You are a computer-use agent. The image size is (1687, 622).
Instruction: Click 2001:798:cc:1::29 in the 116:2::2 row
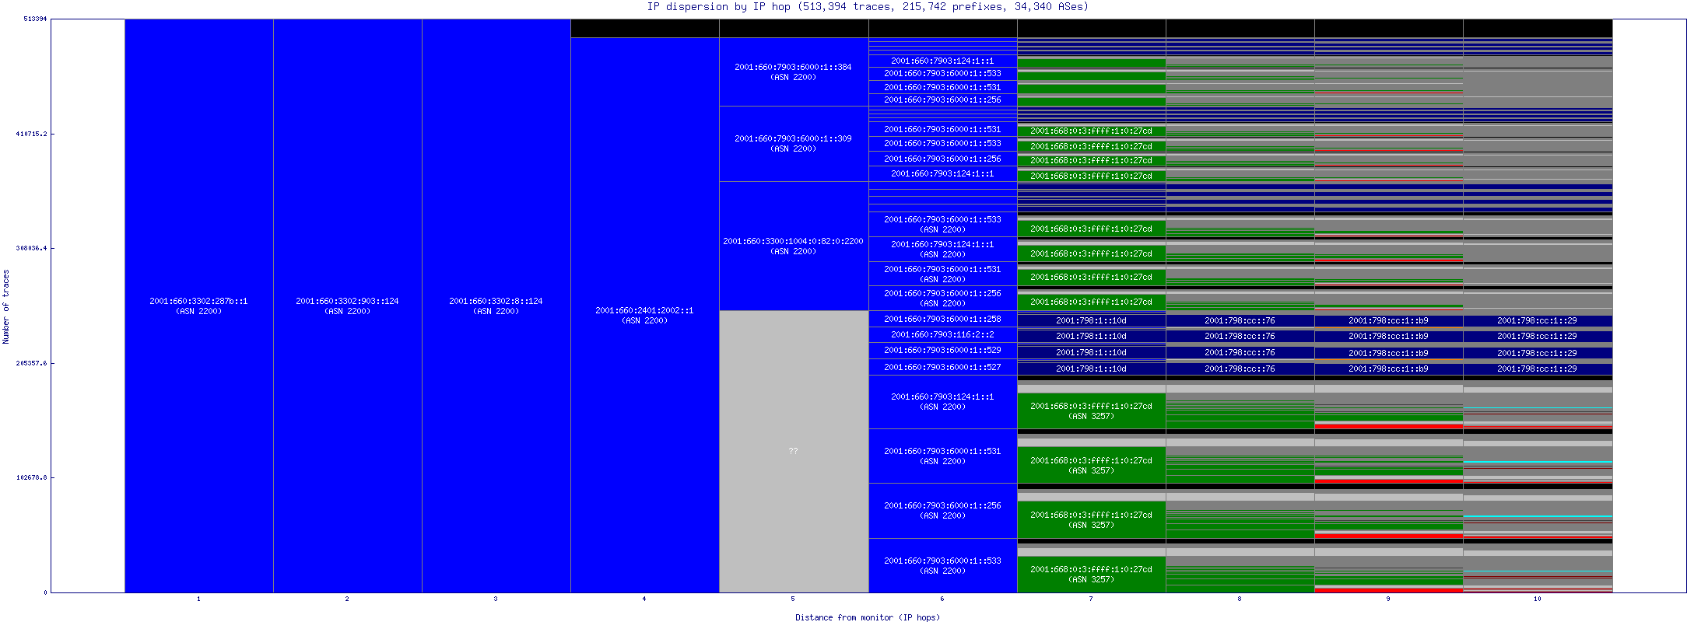[x=1537, y=336]
